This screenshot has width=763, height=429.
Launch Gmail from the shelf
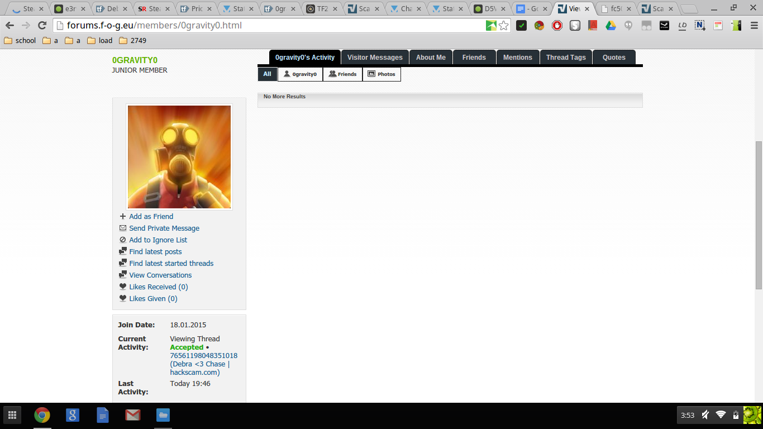pyautogui.click(x=132, y=415)
